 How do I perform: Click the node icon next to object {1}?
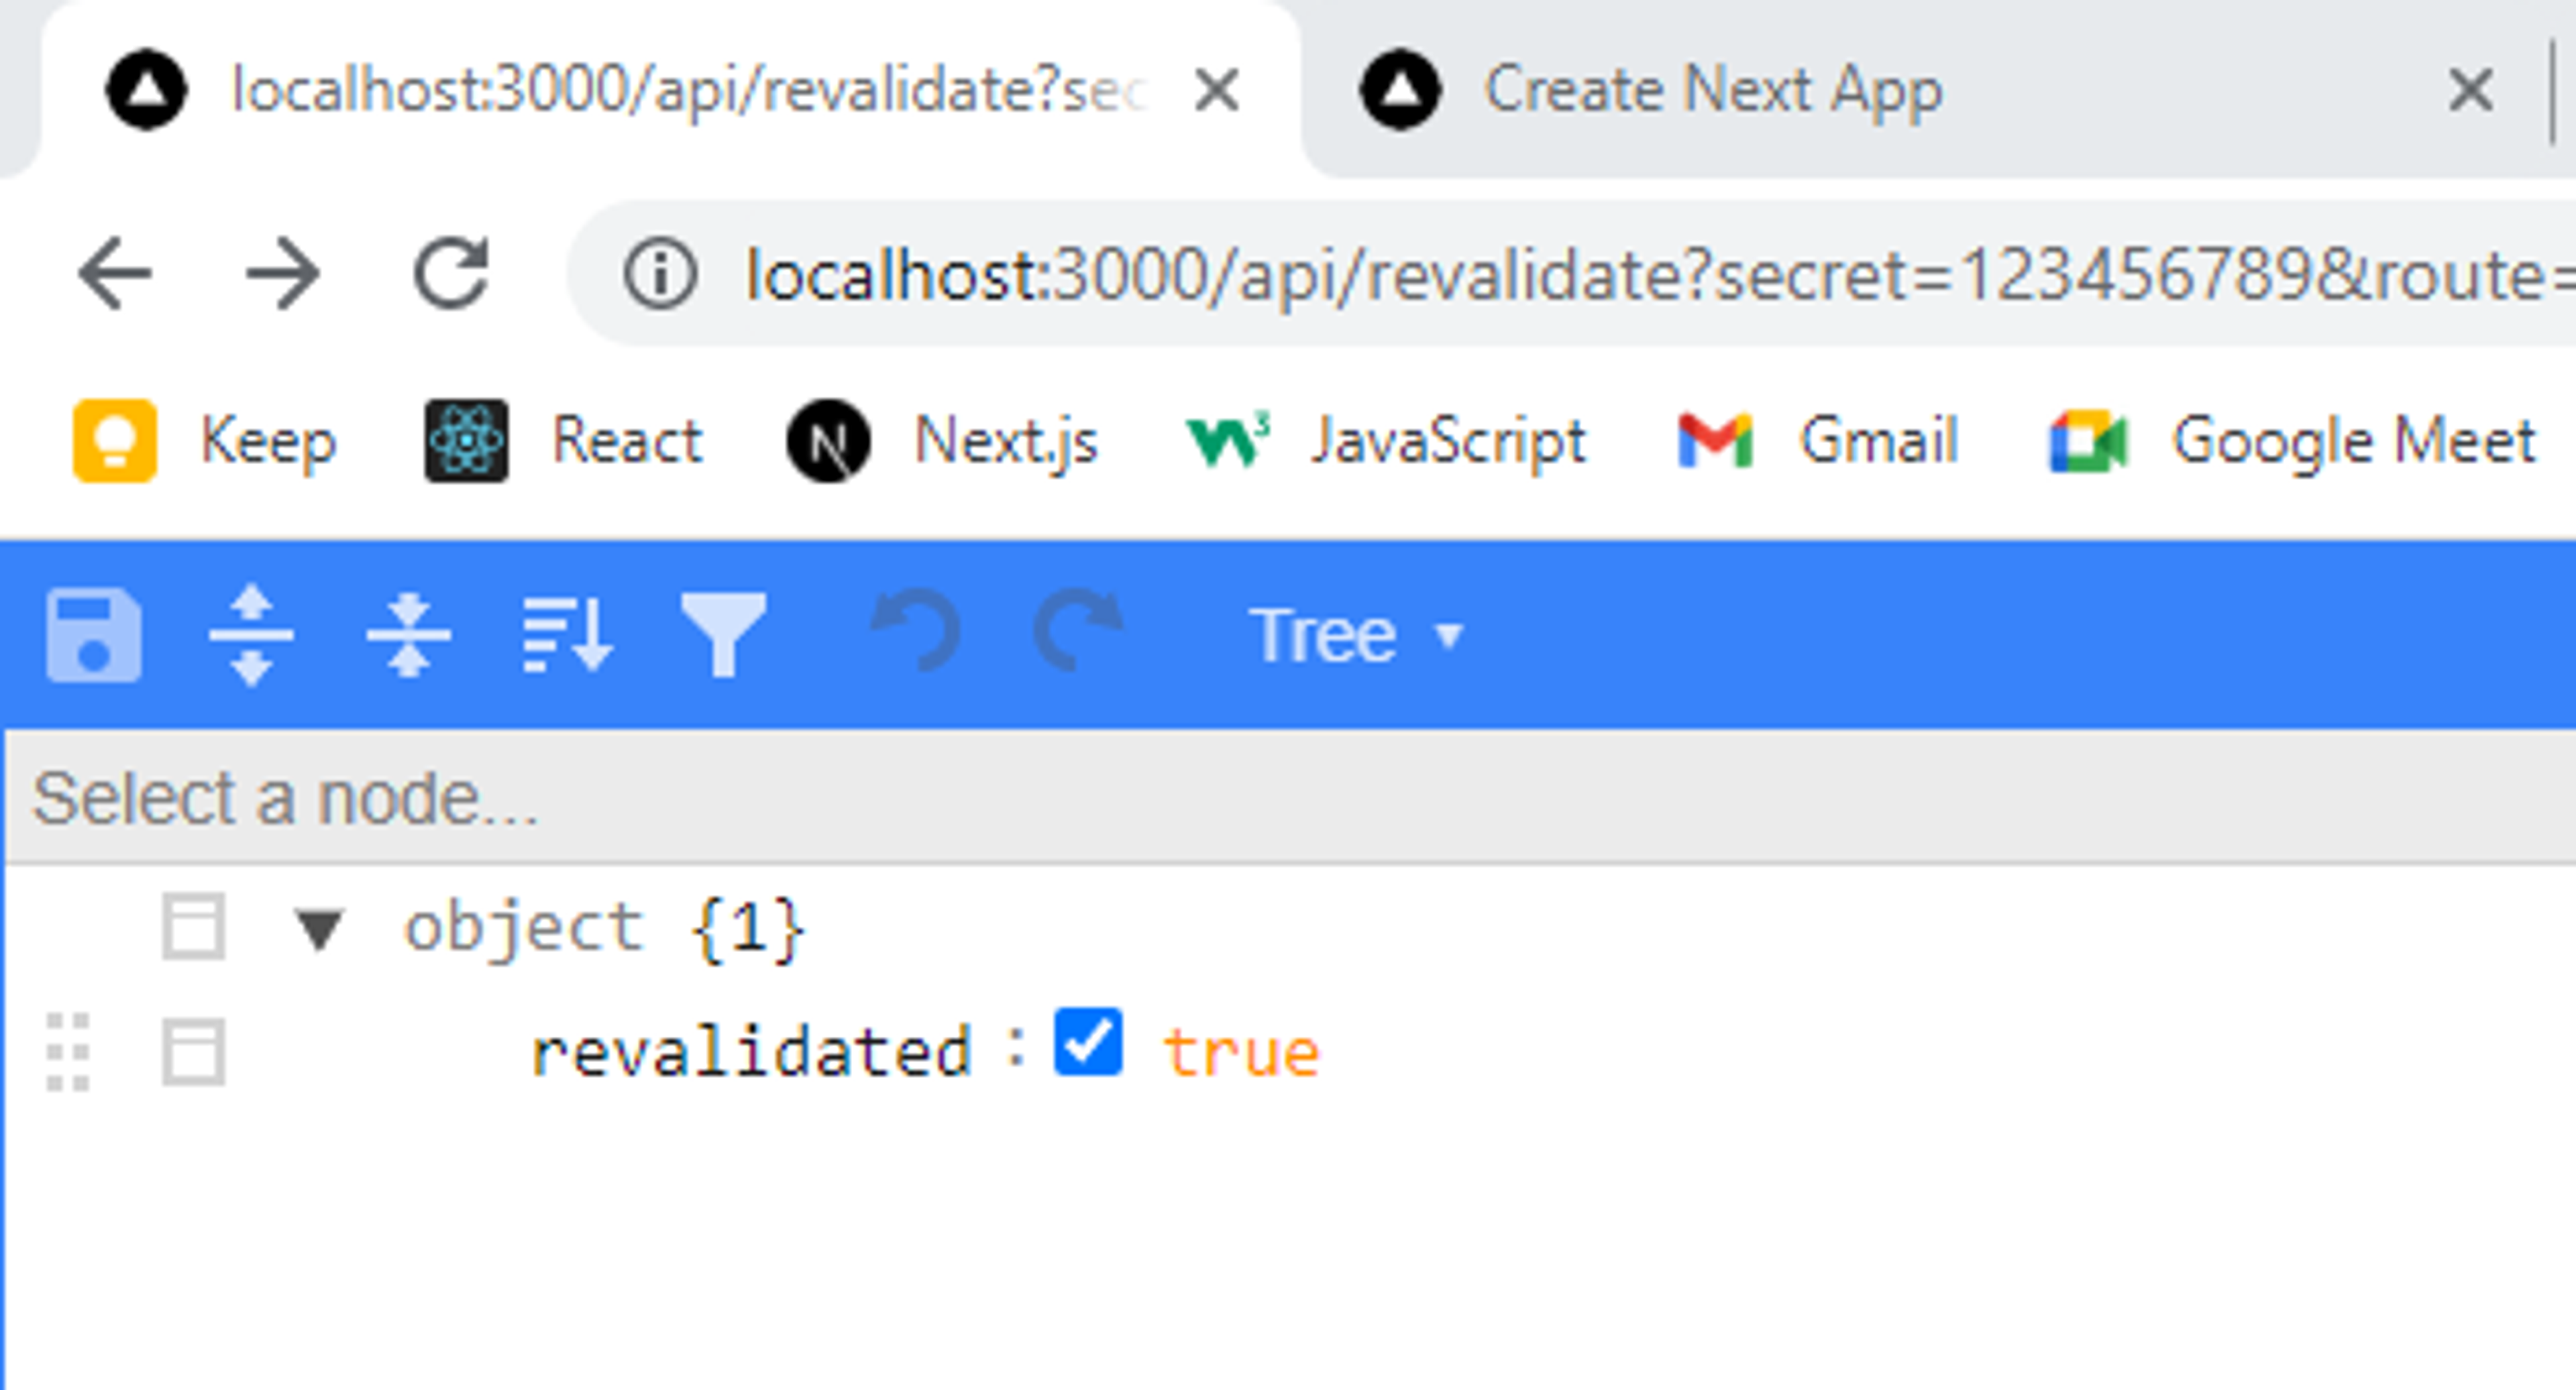click(x=193, y=927)
